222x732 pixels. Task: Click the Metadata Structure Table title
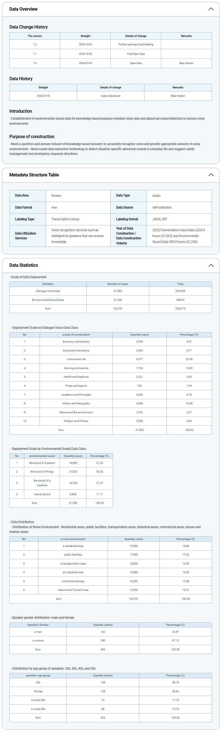34,175
